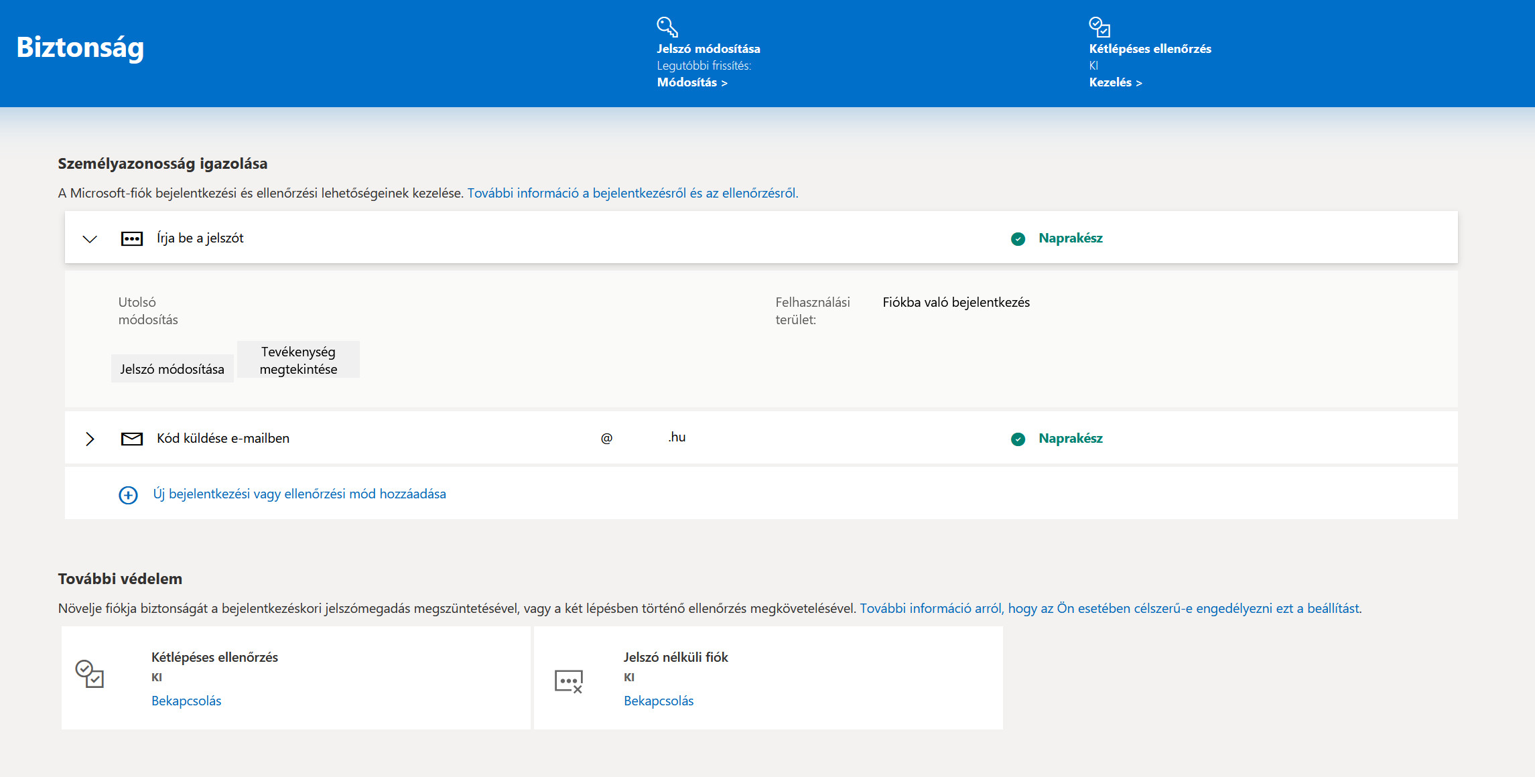The image size is (1535, 777).
Task: Click the További védelem heading
Action: (x=120, y=579)
